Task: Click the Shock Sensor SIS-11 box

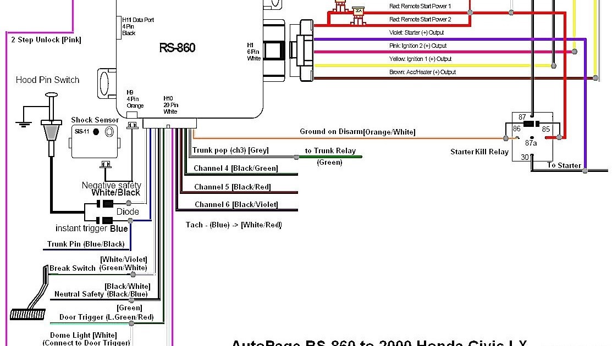Action: click(x=94, y=141)
